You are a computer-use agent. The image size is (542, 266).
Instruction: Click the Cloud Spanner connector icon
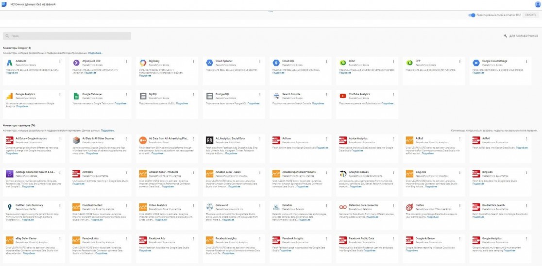209,63
